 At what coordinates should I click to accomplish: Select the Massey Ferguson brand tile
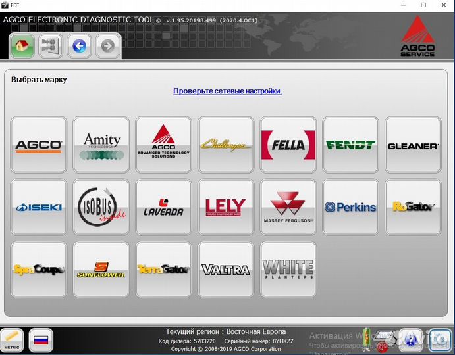[x=288, y=207]
